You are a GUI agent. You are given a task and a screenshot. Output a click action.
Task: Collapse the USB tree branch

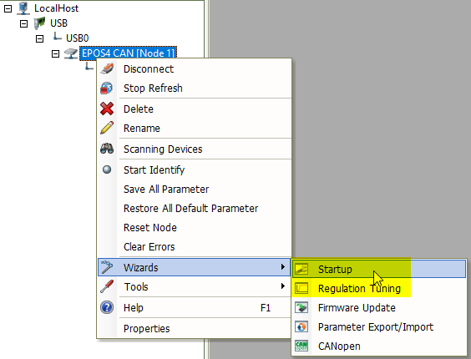(x=23, y=23)
